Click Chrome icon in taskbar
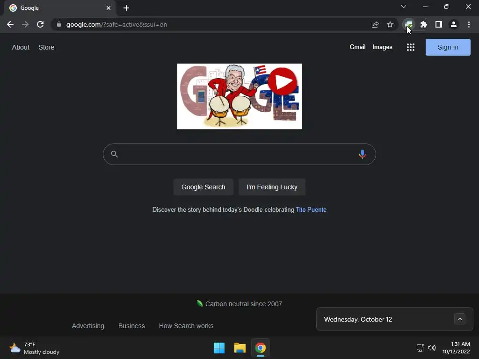Screen dimensions: 479x359 pyautogui.click(x=261, y=348)
